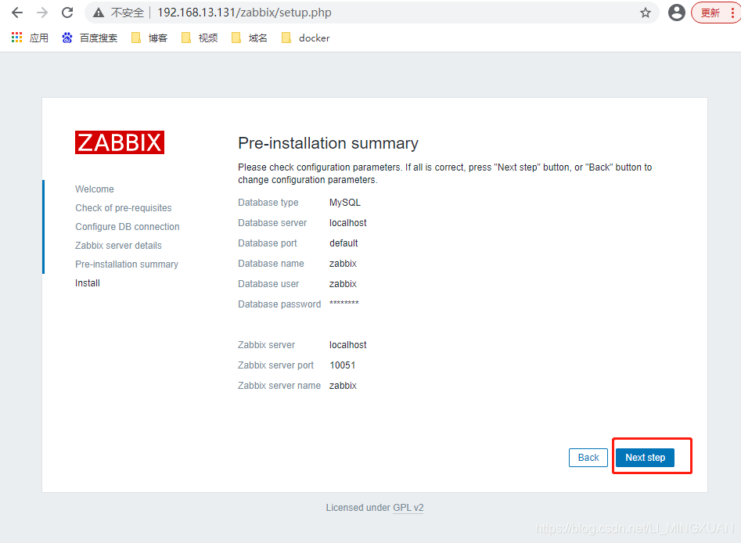The image size is (741, 543).
Task: Open the user profile avatar icon
Action: [x=676, y=13]
